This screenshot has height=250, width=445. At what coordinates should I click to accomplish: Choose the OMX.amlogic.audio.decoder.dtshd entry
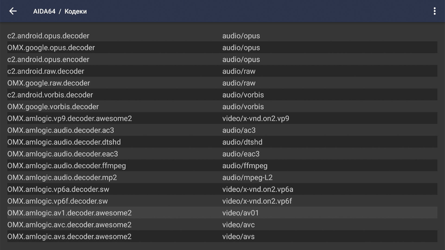tap(64, 142)
